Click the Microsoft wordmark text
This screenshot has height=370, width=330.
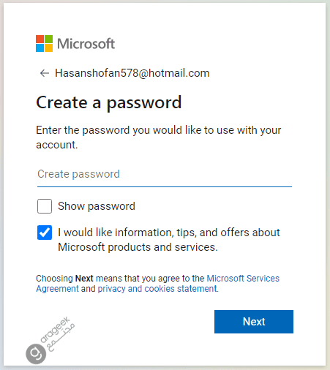pos(86,44)
